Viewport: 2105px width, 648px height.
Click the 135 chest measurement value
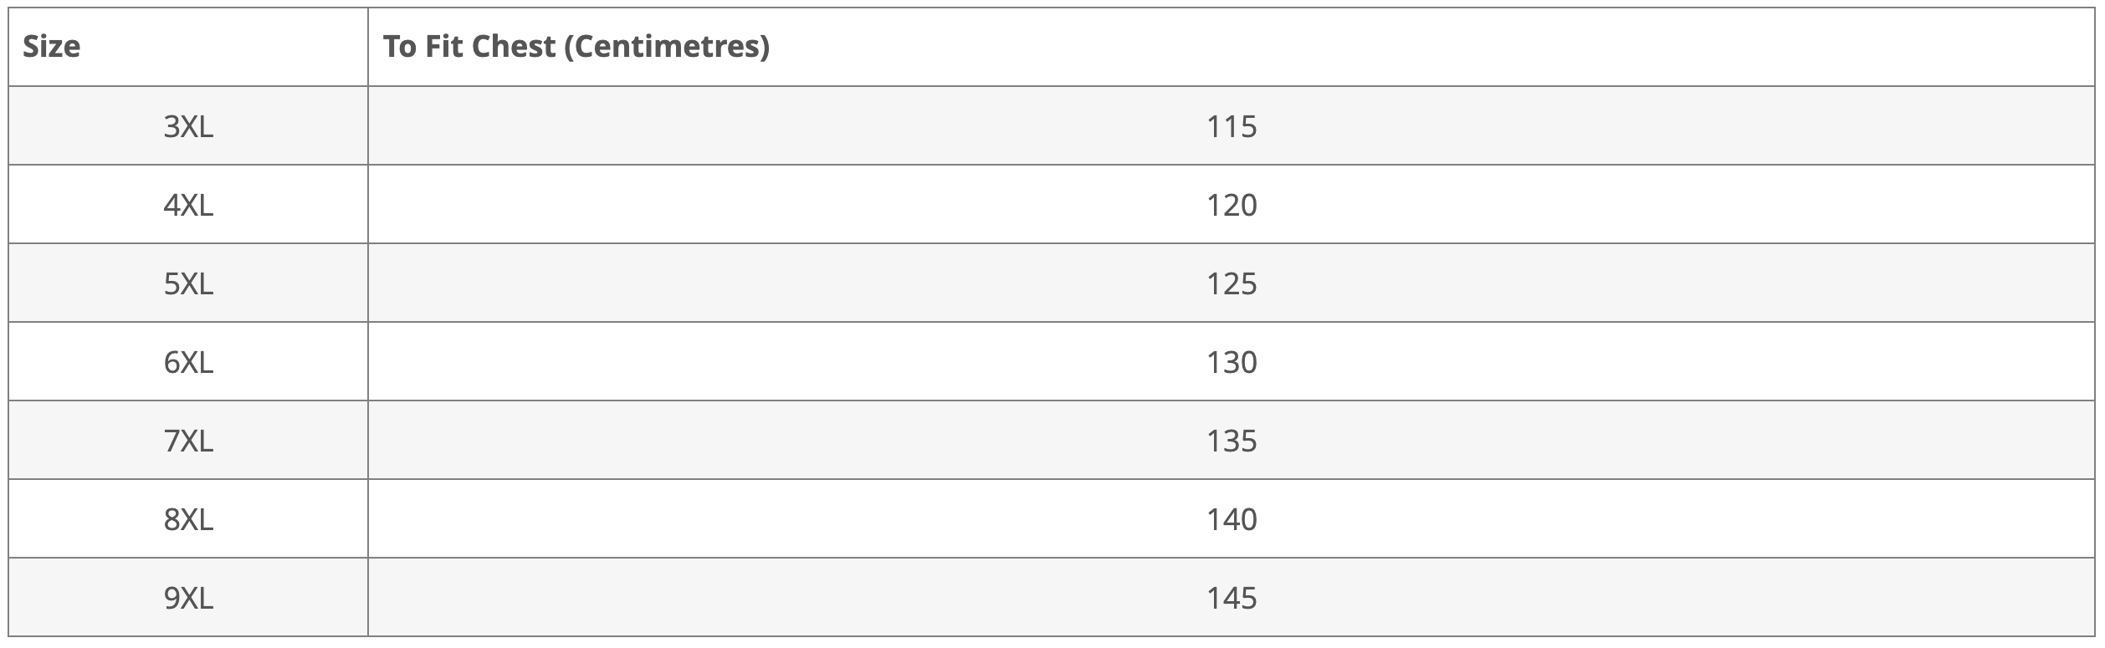click(x=1232, y=441)
